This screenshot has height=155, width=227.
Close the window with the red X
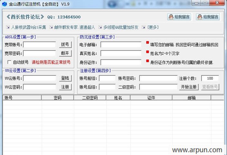[217, 3]
